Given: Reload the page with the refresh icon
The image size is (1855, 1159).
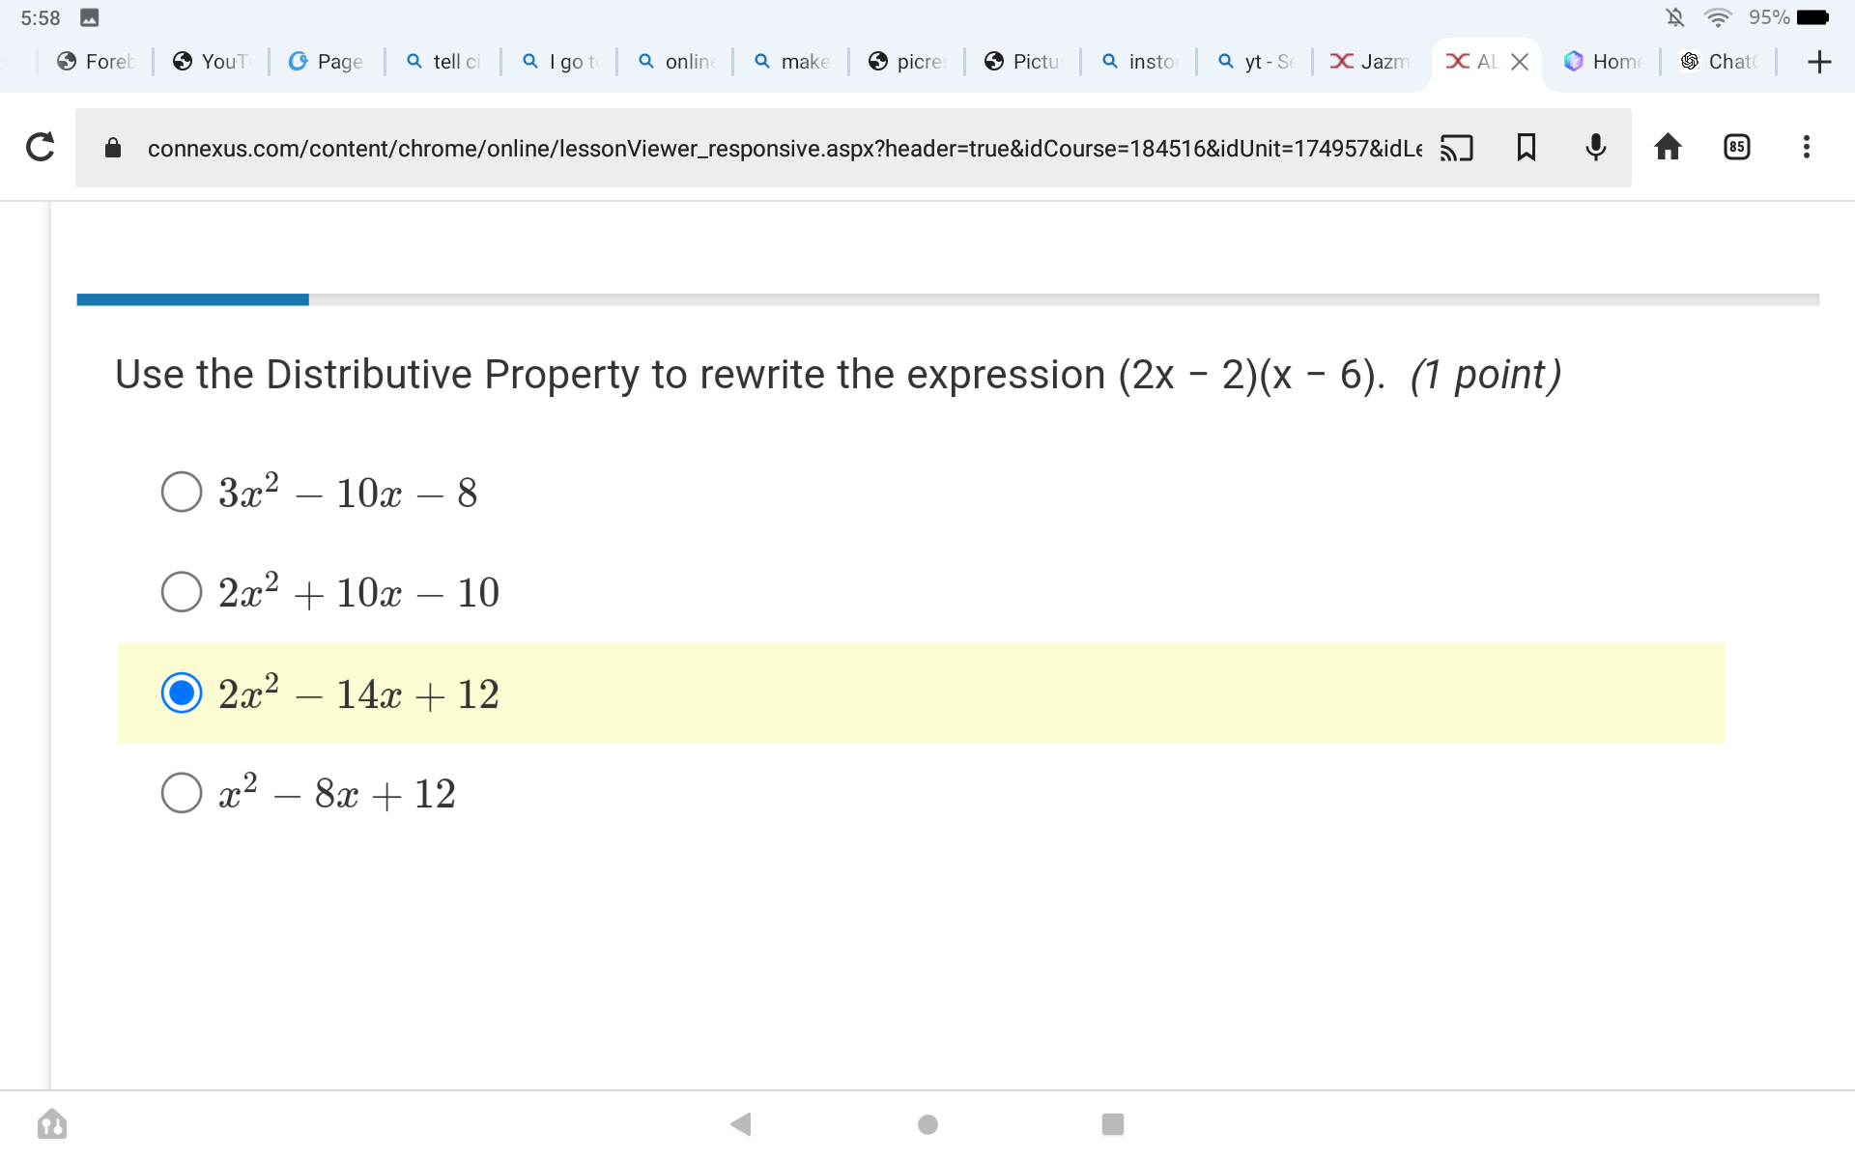Looking at the screenshot, I should click(40, 147).
